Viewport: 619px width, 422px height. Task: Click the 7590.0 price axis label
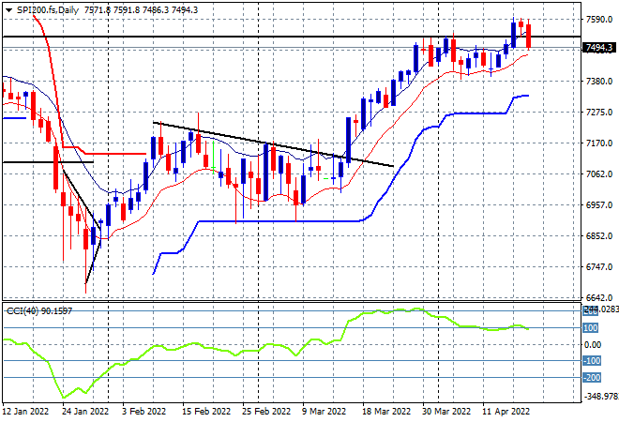(x=599, y=20)
